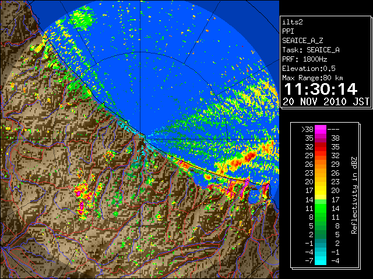Pick the dark green 2-5 color band
This screenshot has height=279, width=373.
point(321,235)
